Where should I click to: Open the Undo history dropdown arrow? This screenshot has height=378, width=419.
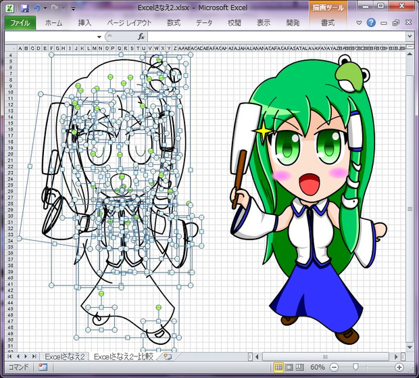45,8
